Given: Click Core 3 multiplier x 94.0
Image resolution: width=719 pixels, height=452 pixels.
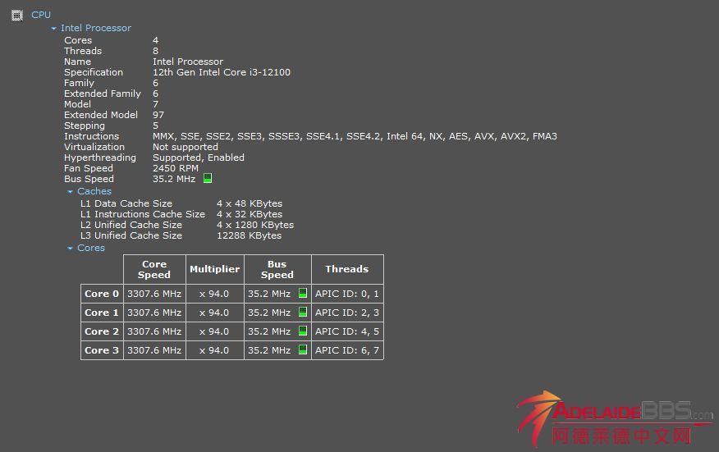Looking at the screenshot, I should pos(214,350).
